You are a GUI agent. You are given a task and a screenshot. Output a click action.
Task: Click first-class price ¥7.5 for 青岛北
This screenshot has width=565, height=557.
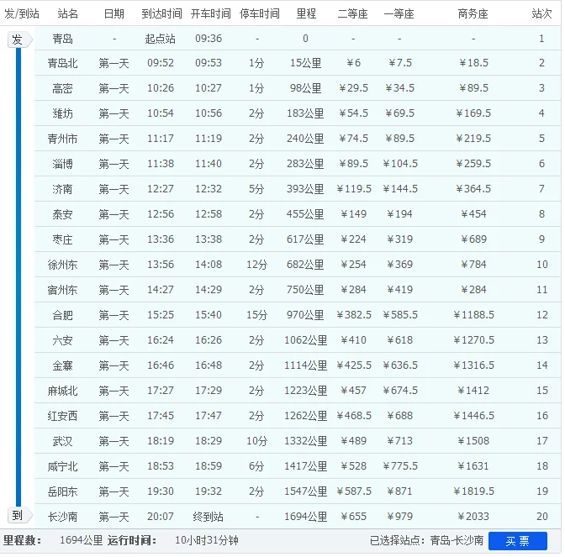400,63
